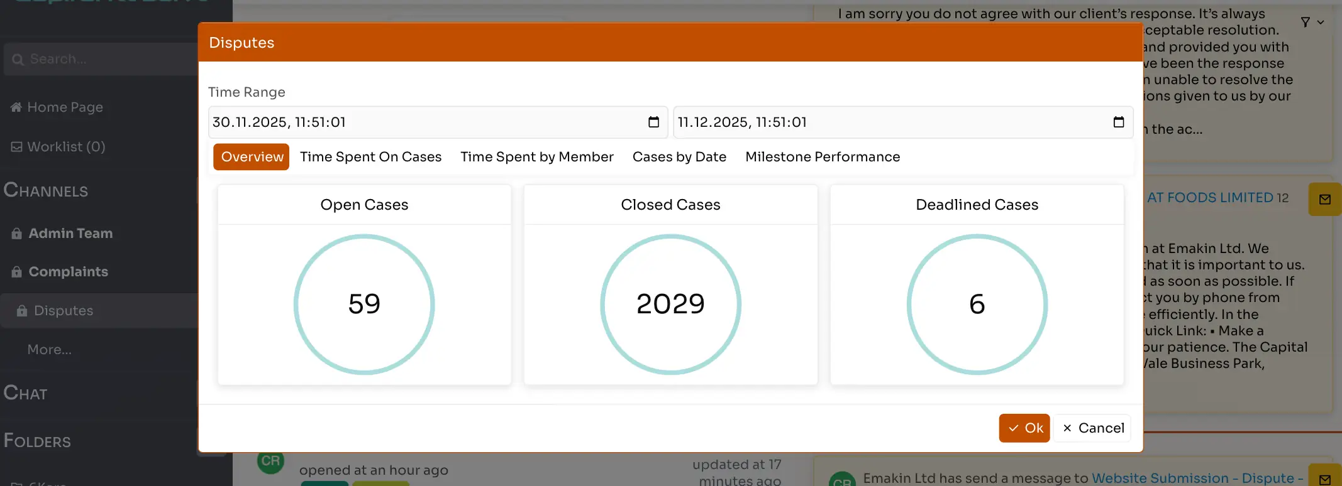Screen dimensions: 1342x486
Task: Go to Home Page in sidebar
Action: [65, 107]
